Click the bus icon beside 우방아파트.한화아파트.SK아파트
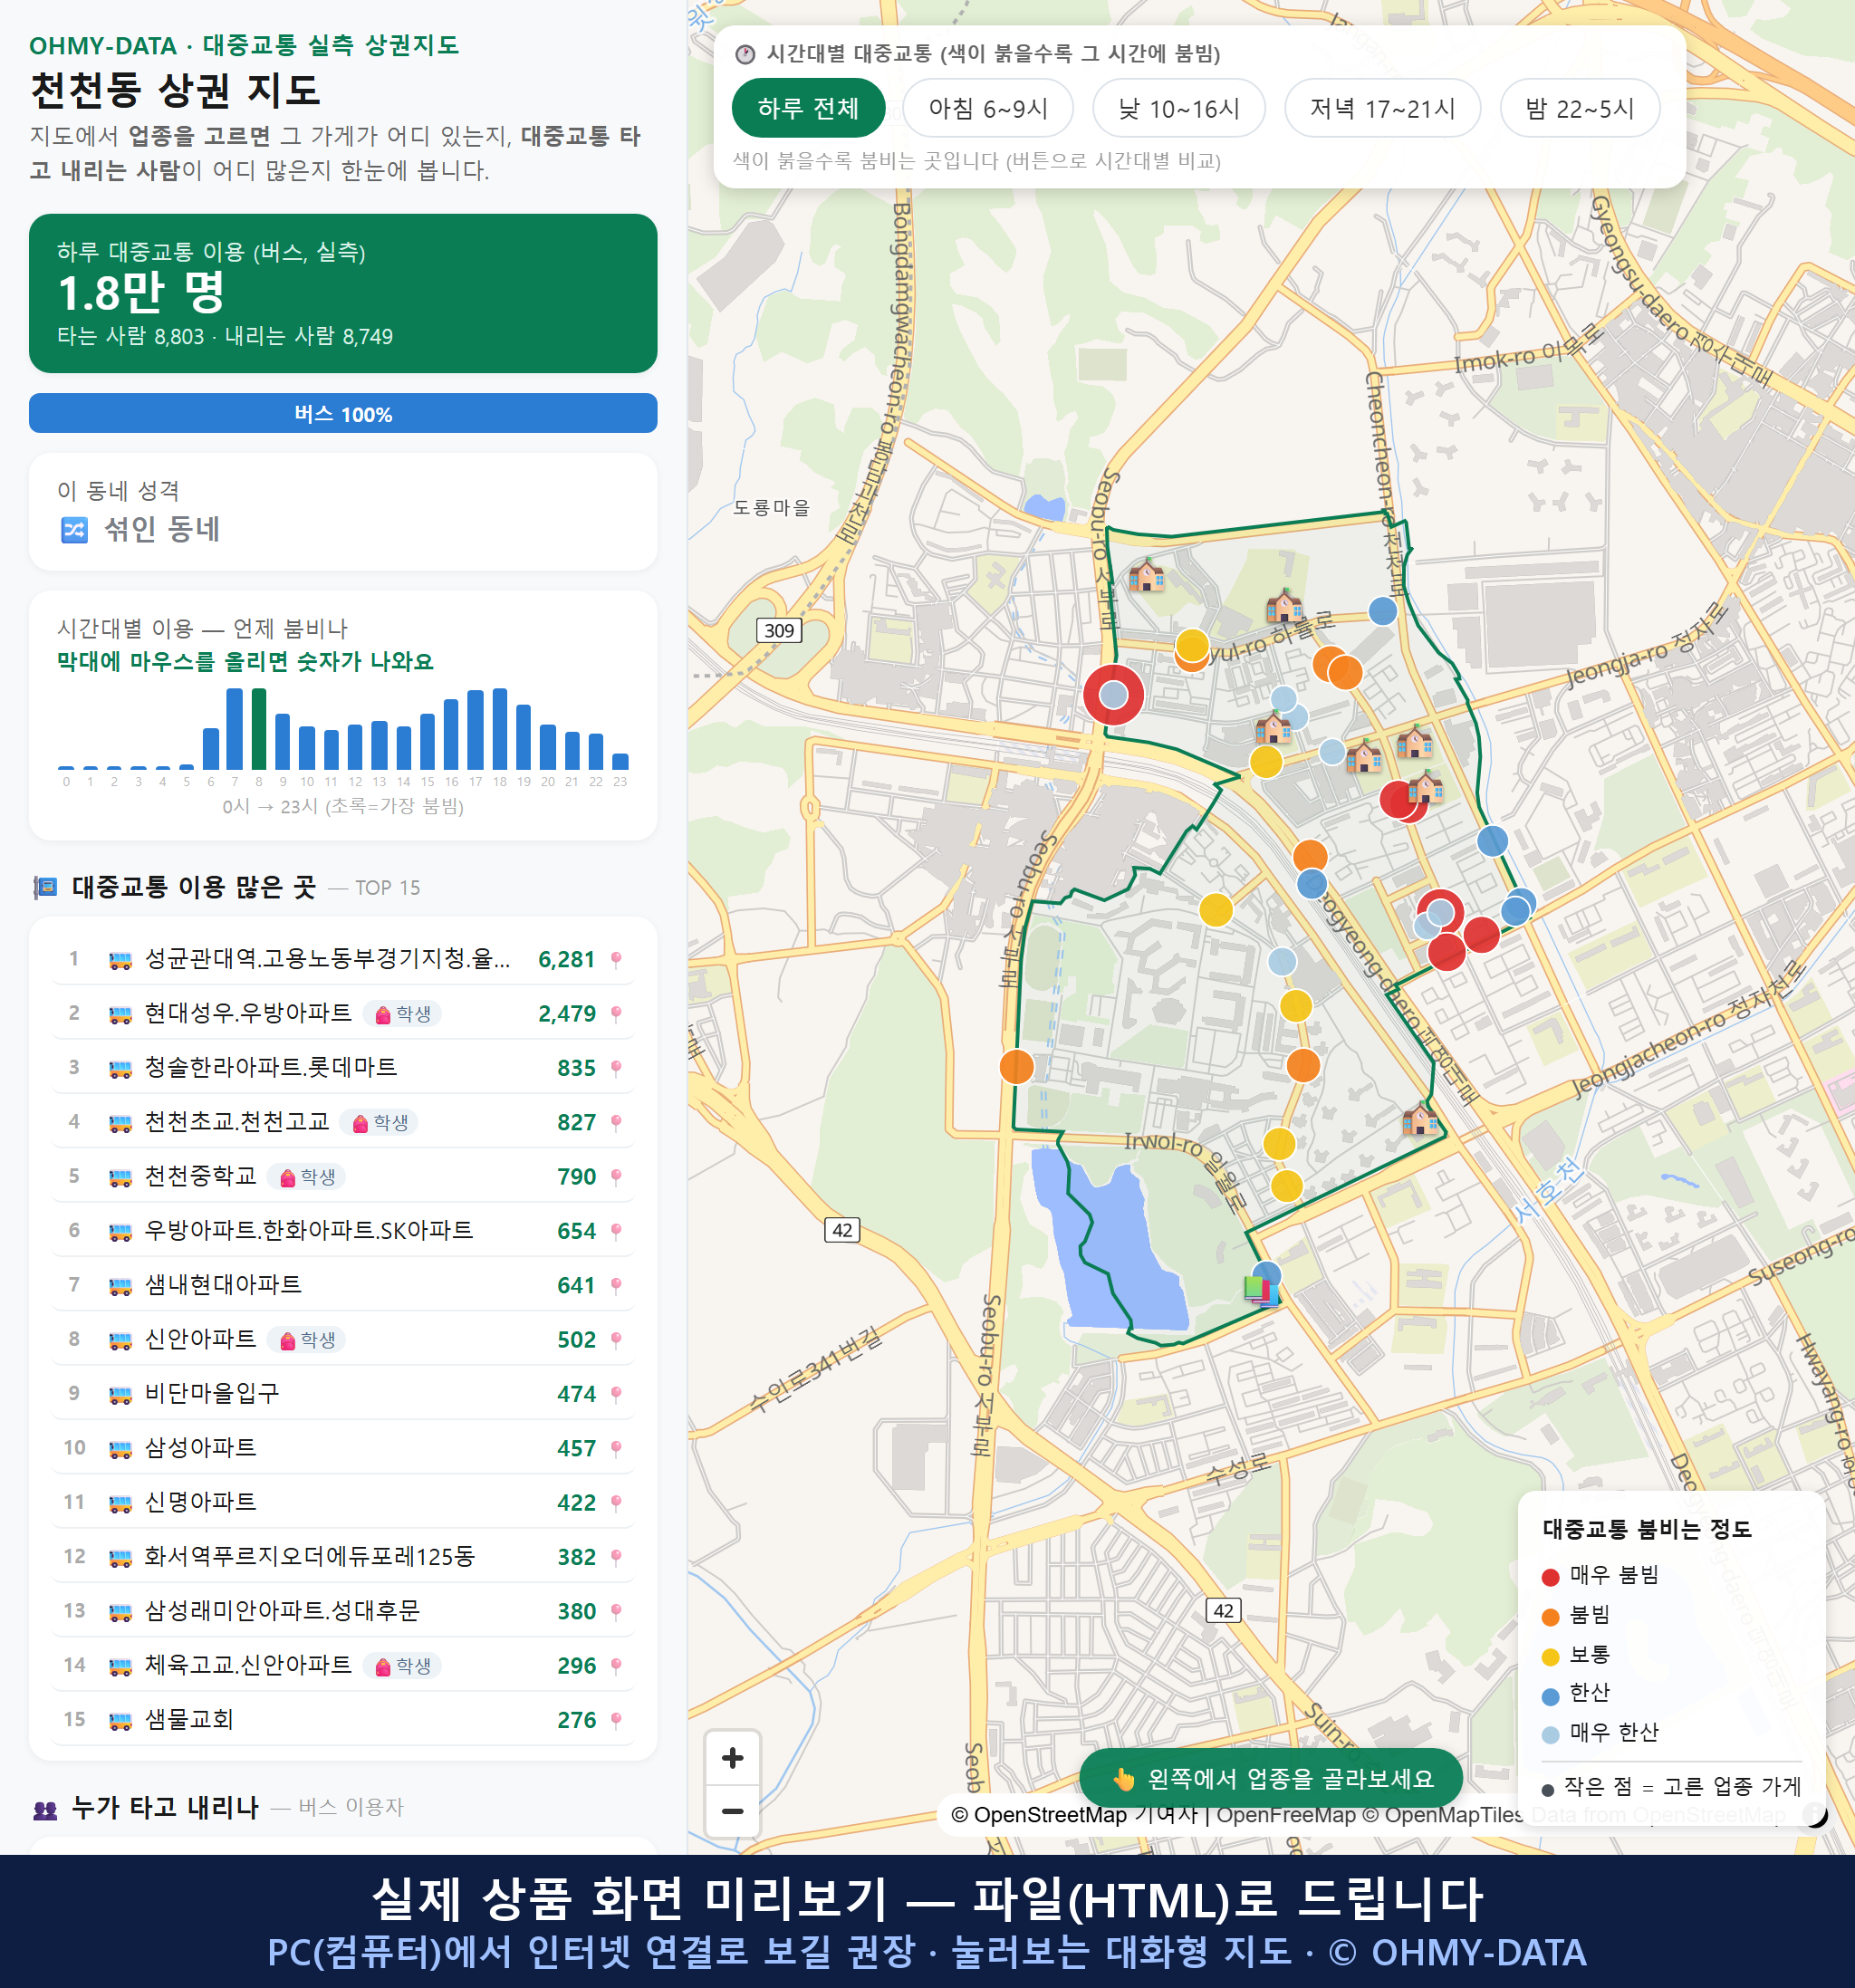The image size is (1855, 1988). point(120,1232)
